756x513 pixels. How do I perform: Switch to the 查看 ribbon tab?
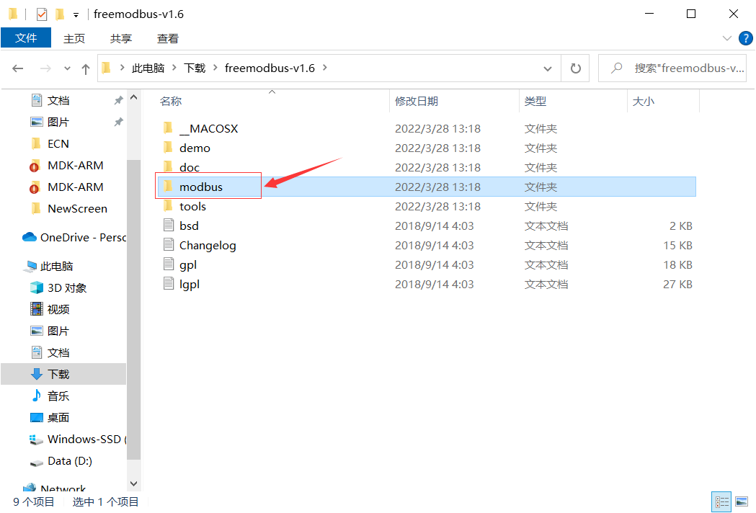[x=167, y=38]
